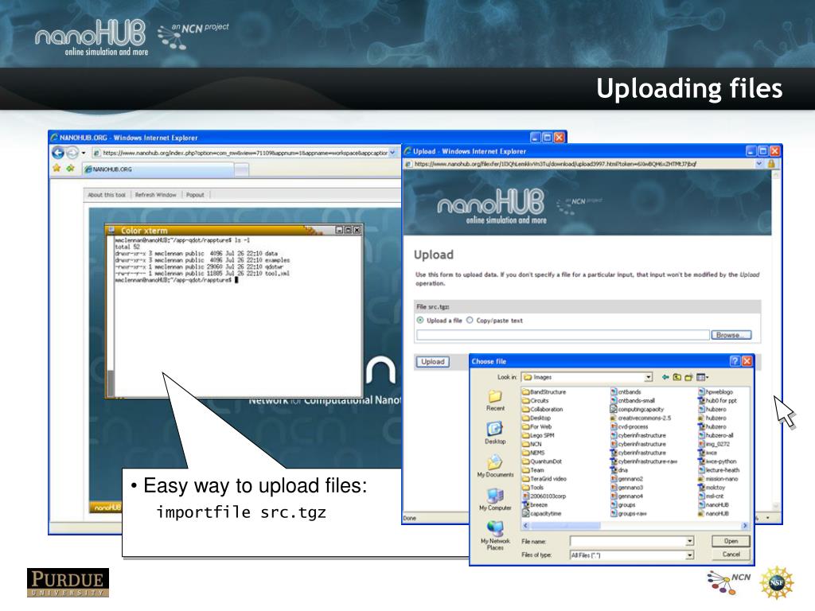815x611 pixels.
Task: Select the breeze file
Action: [x=535, y=504]
